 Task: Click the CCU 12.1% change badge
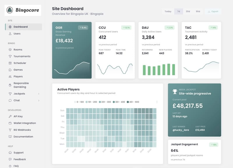click(126, 27)
